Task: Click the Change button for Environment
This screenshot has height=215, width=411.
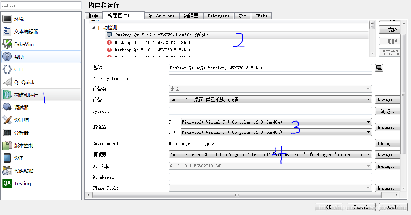Action: (388, 143)
